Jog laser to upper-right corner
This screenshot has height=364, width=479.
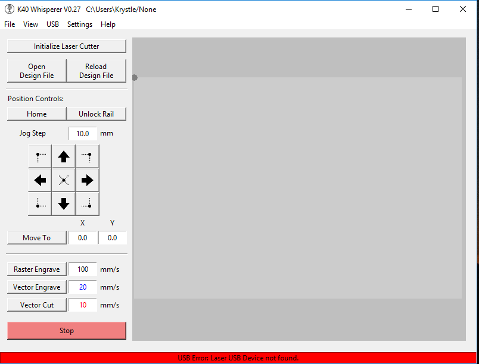click(x=88, y=156)
